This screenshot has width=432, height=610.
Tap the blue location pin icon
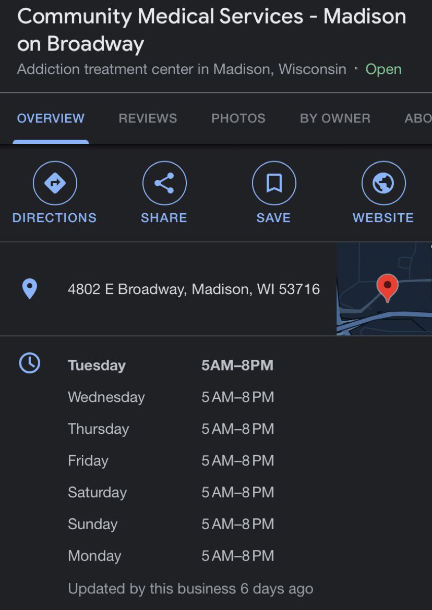(30, 289)
